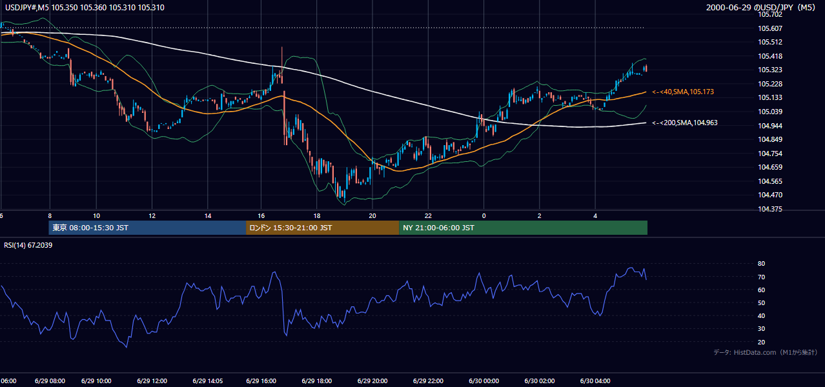Click bottom date label 6/29 20:00

[372, 381]
